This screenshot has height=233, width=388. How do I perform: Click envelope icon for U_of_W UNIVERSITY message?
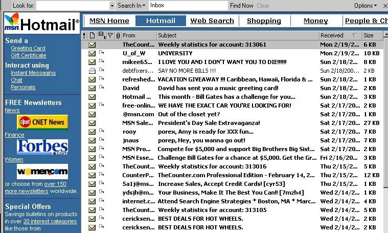pos(92,53)
